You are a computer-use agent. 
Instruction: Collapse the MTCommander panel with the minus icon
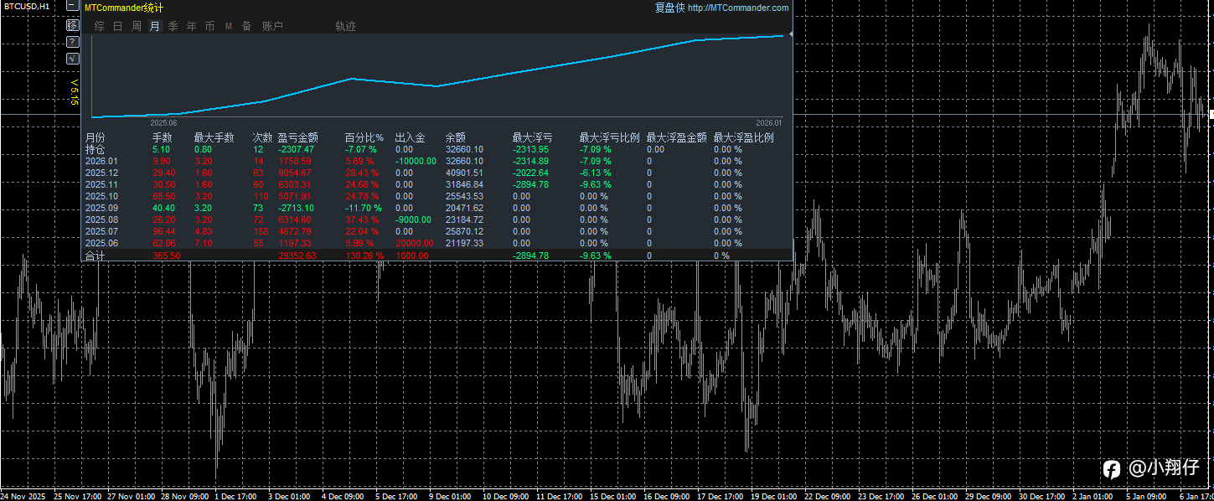[72, 7]
